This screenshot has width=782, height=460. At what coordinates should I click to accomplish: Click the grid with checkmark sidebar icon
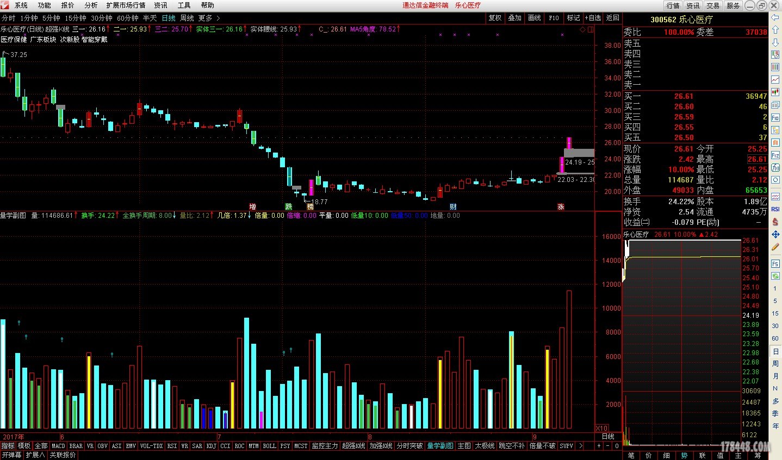point(775,54)
